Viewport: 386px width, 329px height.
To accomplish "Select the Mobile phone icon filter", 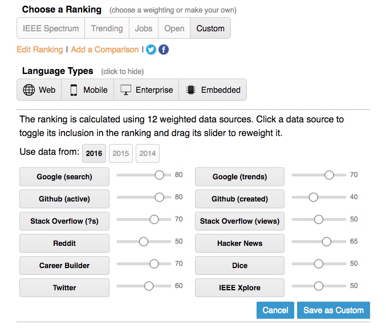I will click(74, 90).
